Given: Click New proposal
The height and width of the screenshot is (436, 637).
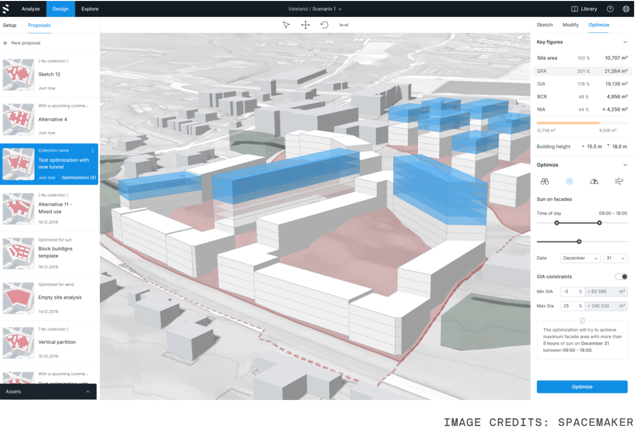Looking at the screenshot, I should pos(26,43).
